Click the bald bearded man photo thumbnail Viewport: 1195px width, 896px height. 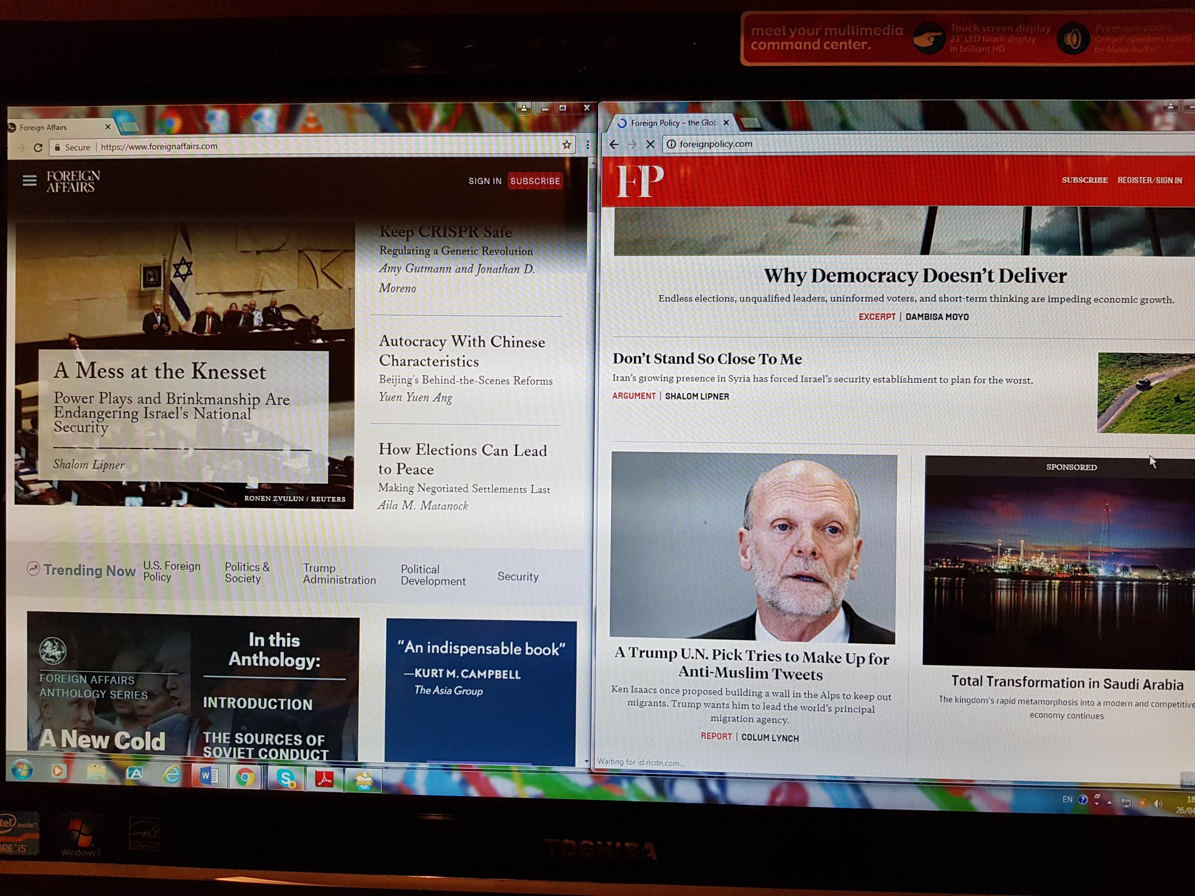click(753, 547)
